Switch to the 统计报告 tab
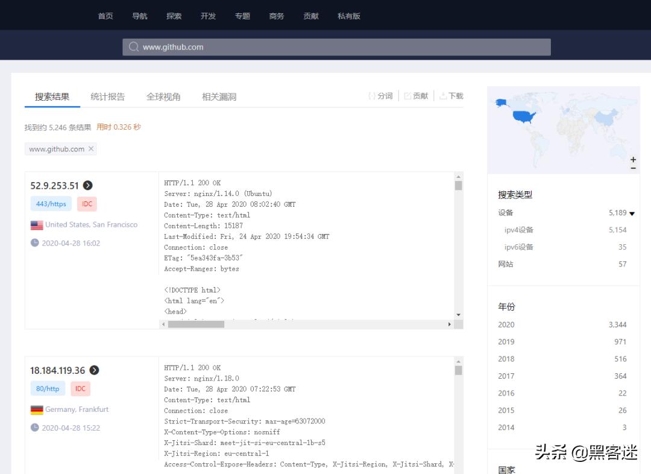Viewport: 651px width, 474px height. pyautogui.click(x=107, y=96)
